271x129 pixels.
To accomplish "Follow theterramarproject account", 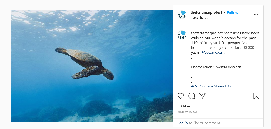I will (232, 13).
